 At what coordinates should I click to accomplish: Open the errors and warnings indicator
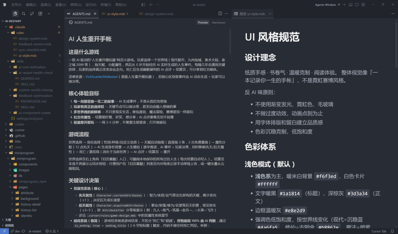tap(52, 231)
